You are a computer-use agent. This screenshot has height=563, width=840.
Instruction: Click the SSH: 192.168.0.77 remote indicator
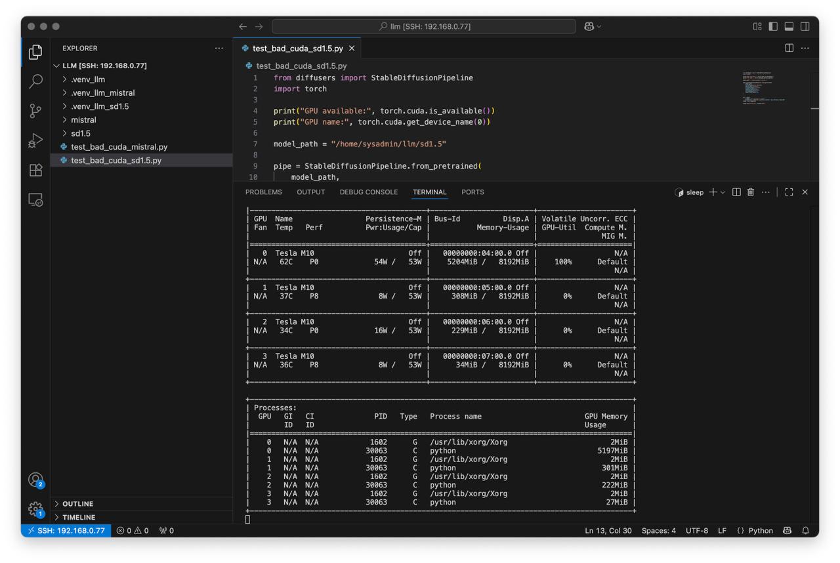pos(66,530)
